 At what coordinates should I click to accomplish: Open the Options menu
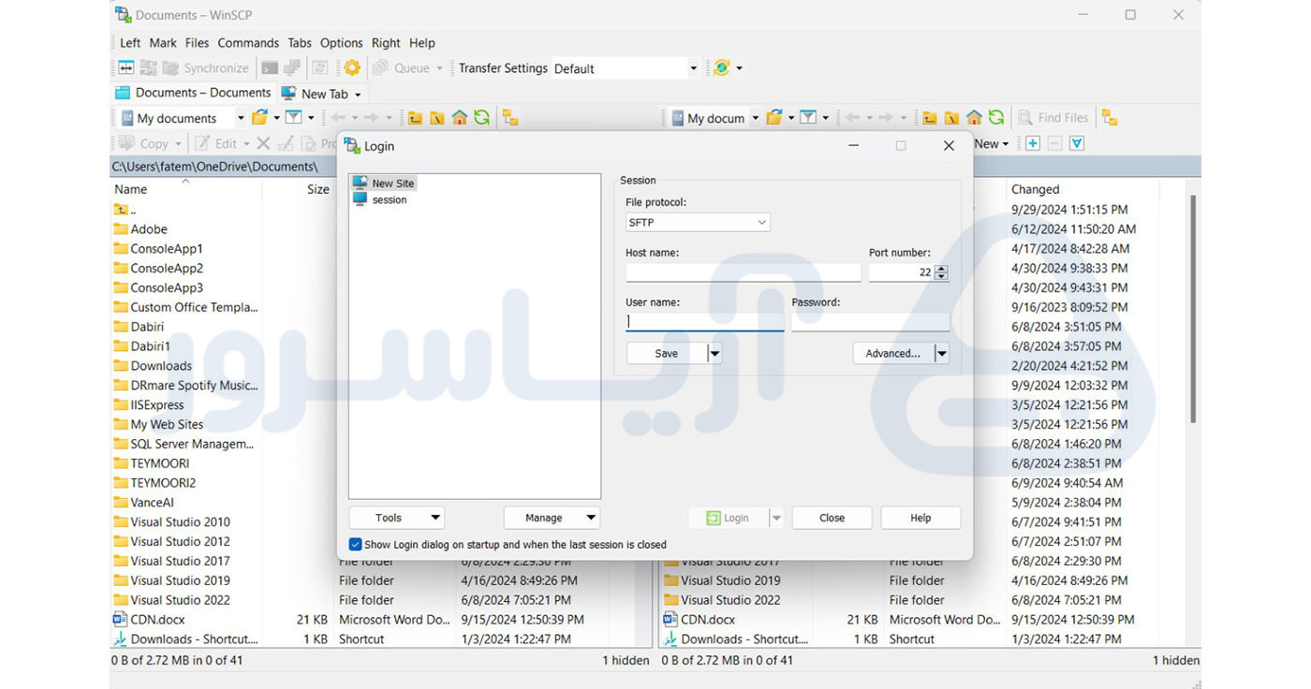[341, 43]
